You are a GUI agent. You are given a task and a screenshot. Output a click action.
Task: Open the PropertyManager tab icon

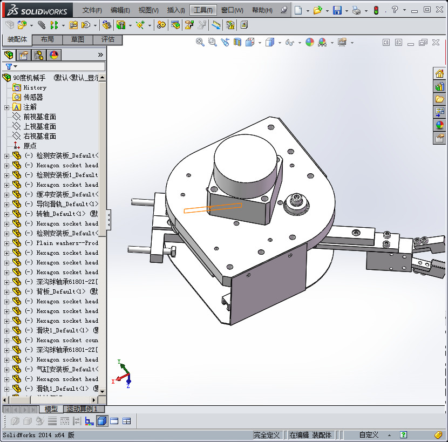tap(23, 55)
